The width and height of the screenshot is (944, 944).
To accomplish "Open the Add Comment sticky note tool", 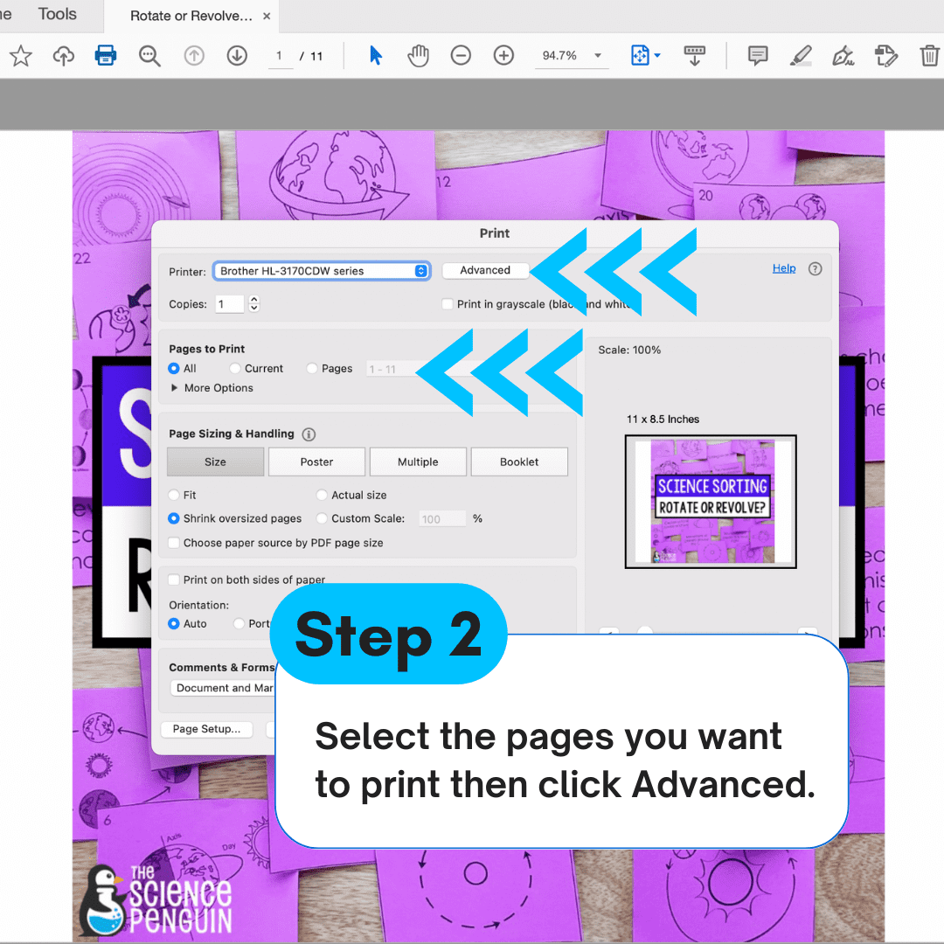I will point(757,55).
